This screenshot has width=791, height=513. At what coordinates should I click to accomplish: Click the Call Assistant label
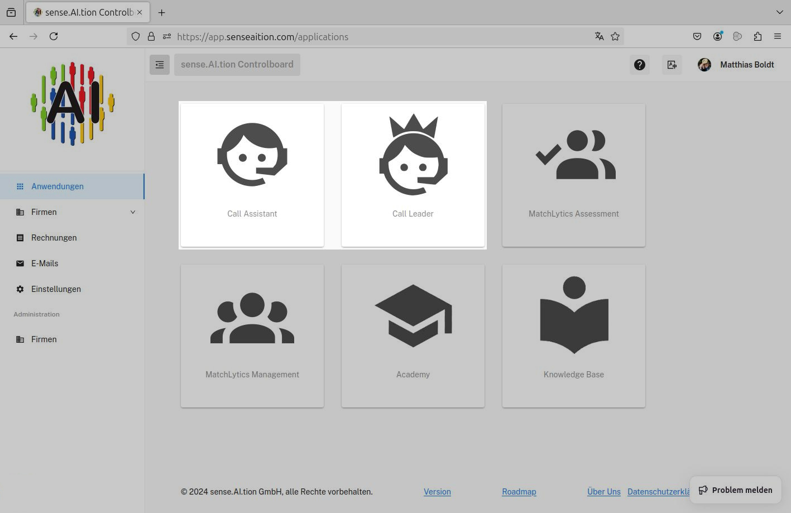pos(252,214)
